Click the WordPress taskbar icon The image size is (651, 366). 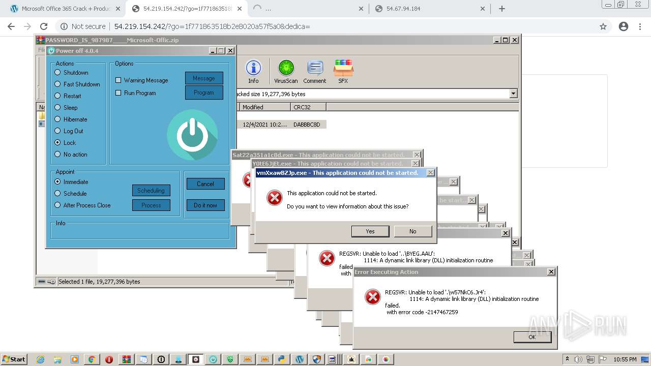tap(299, 359)
